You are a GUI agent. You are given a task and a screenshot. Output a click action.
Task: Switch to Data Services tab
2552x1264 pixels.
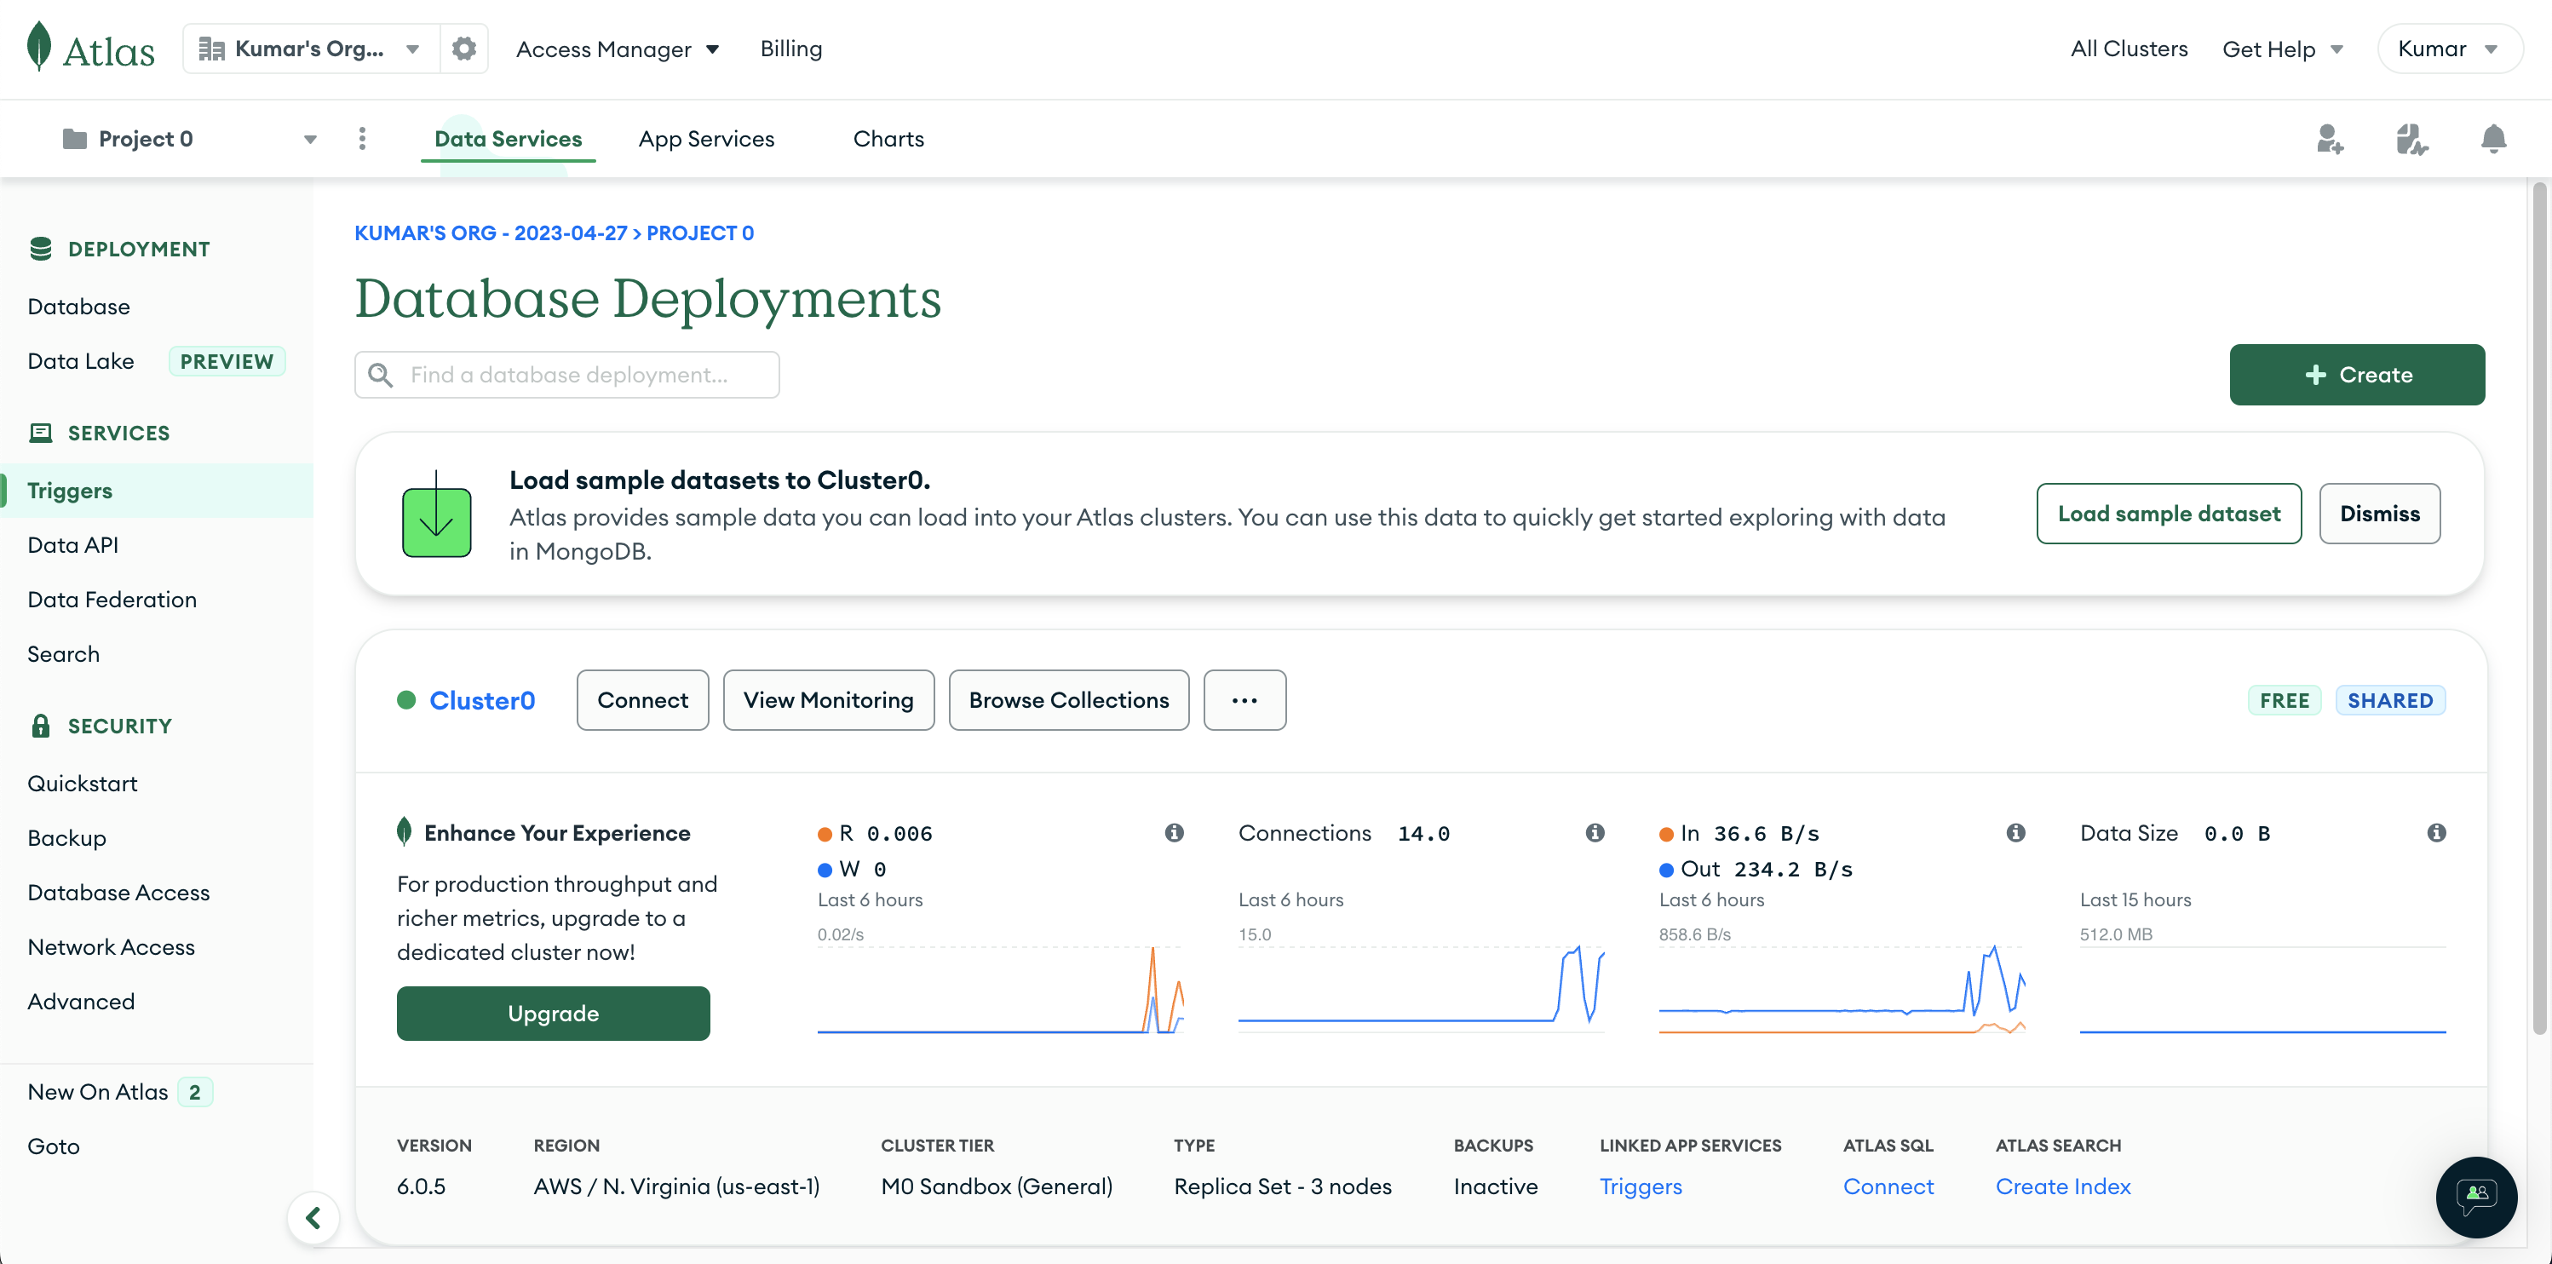point(509,139)
